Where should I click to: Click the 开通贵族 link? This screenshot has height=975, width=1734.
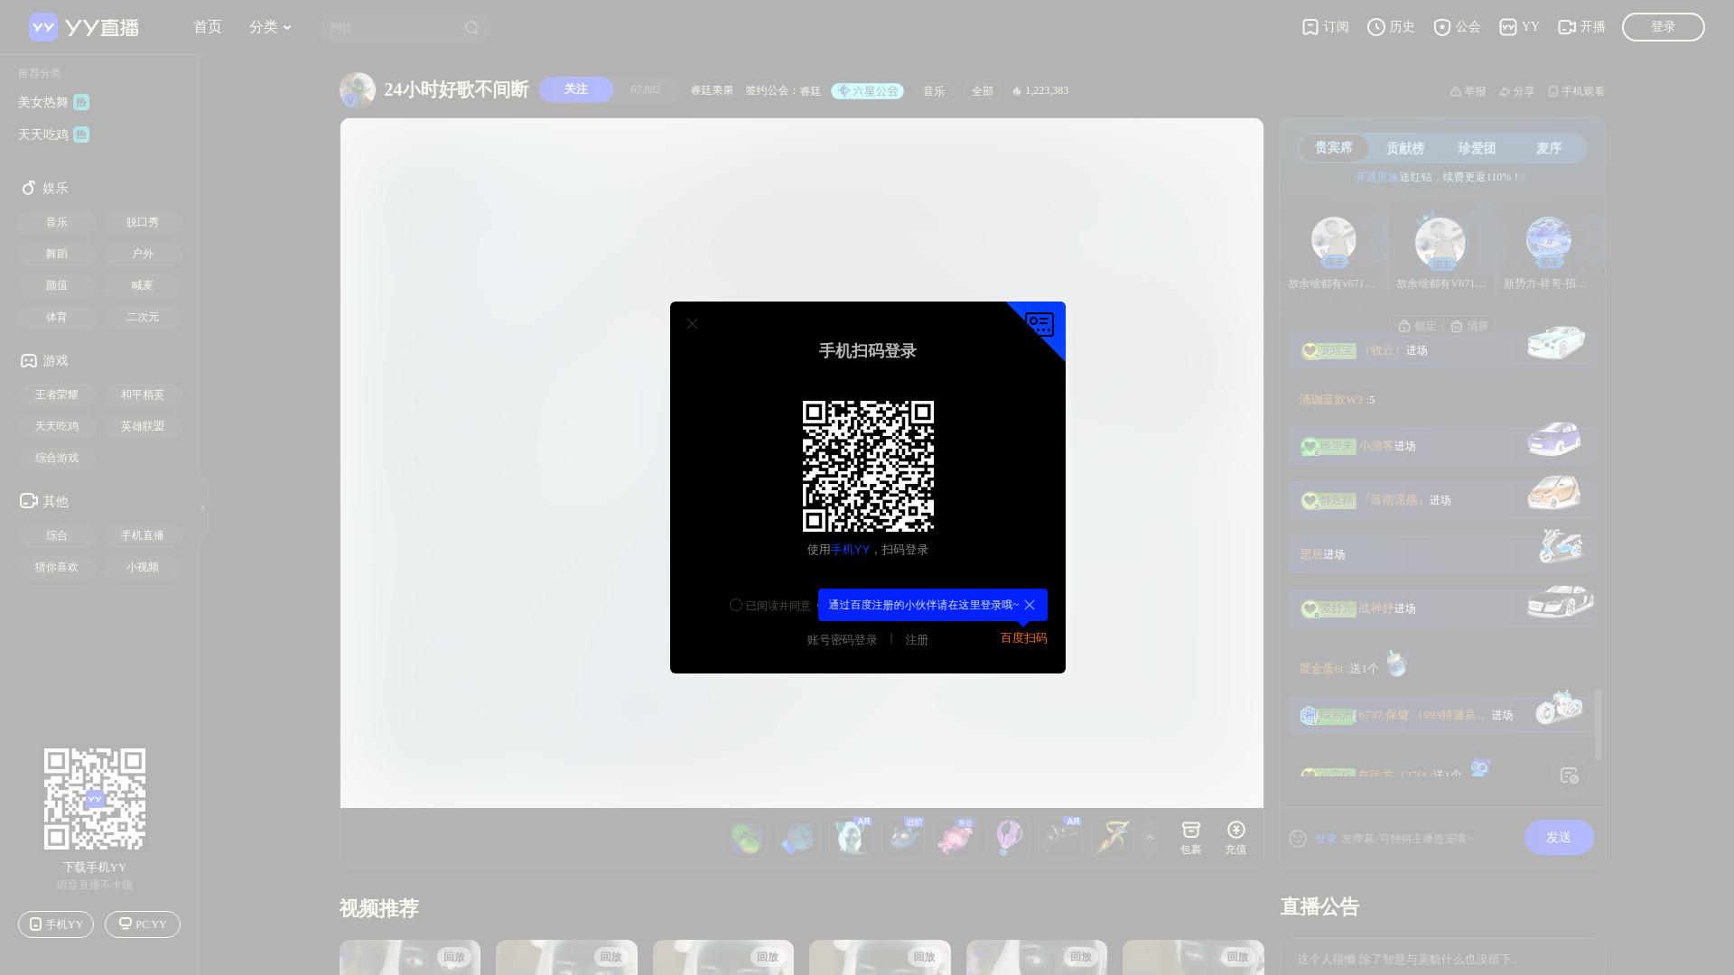coord(1376,177)
